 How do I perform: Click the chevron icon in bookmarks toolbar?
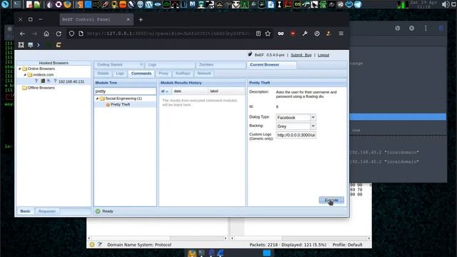coord(39,45)
